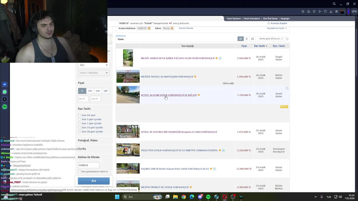The width and height of the screenshot is (358, 201).
Task: Open the browser edit page icon
Action: point(303,11)
